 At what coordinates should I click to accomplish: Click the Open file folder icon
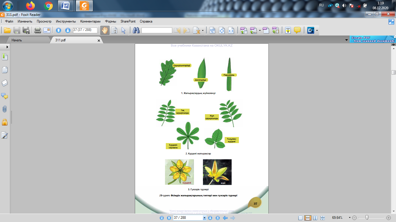click(7, 30)
